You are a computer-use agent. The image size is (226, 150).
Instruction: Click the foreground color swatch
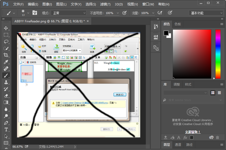click(x=166, y=33)
